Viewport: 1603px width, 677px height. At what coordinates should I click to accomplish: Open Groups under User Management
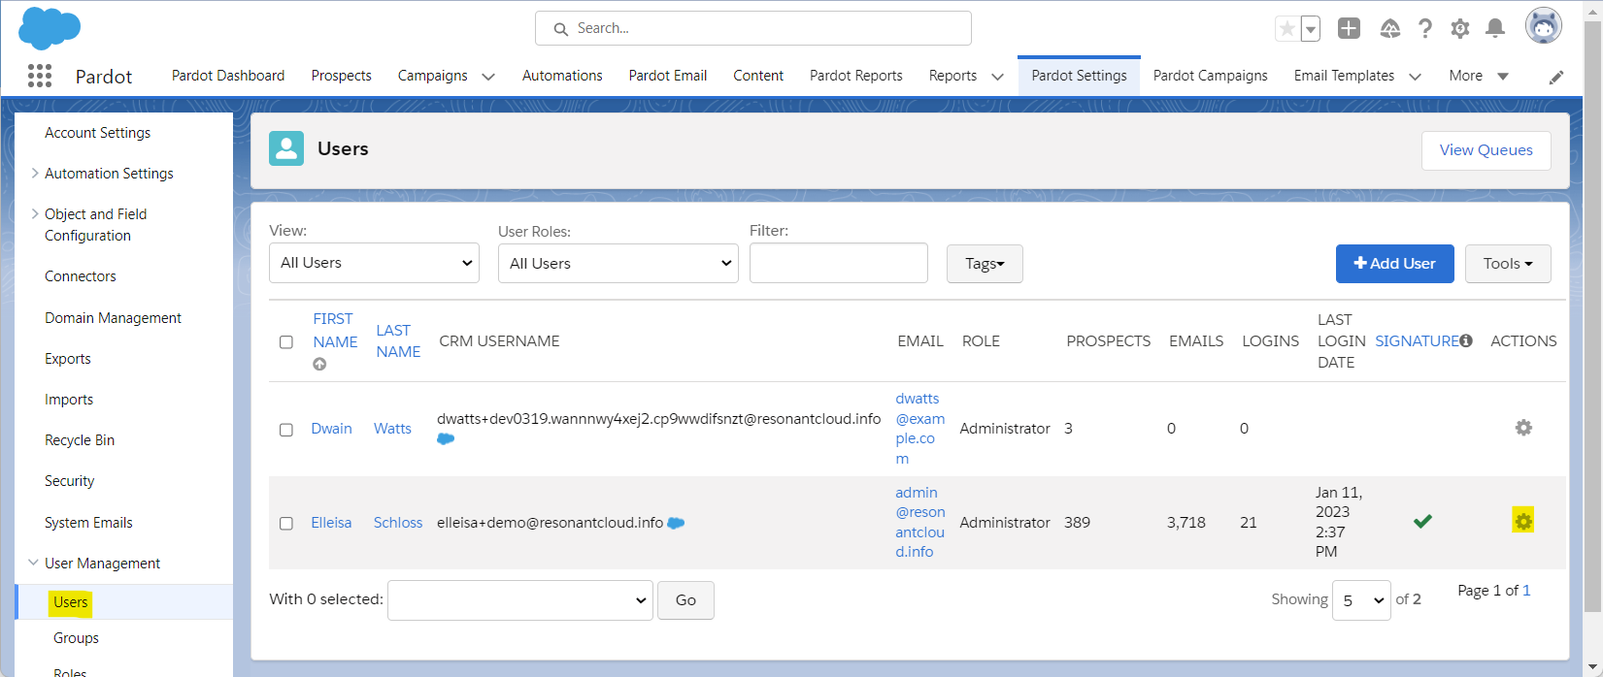76,638
